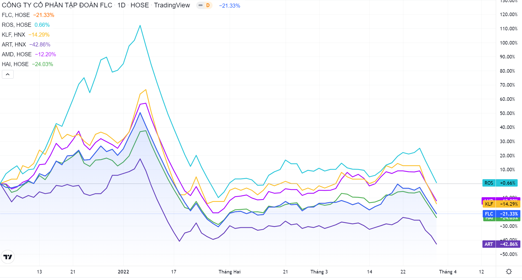
Task: Select the KLF, HNX legend entry
Action: [13, 35]
